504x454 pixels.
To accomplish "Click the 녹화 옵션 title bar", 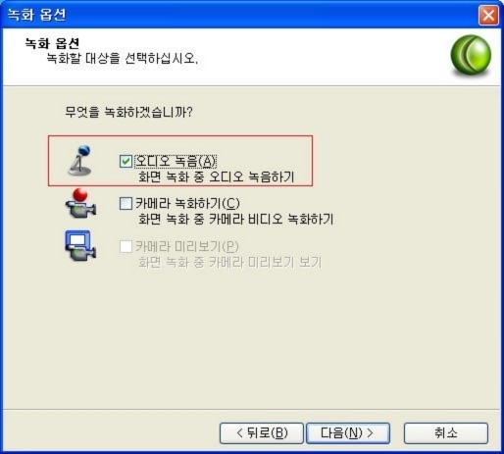I will point(240,15).
